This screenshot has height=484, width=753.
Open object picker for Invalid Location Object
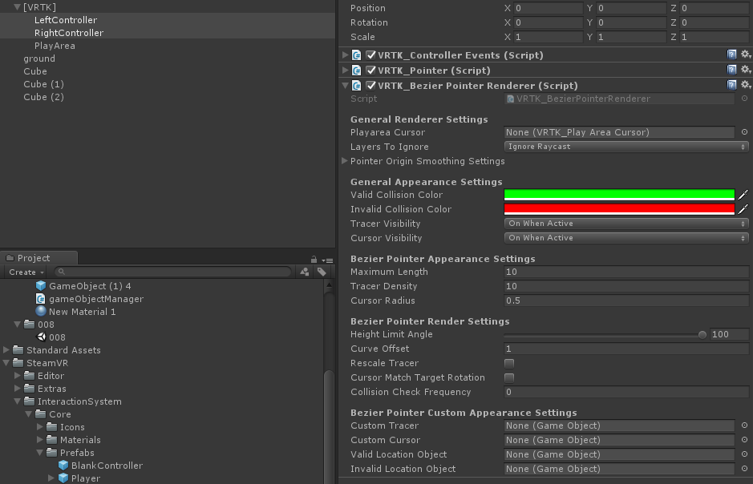click(744, 469)
